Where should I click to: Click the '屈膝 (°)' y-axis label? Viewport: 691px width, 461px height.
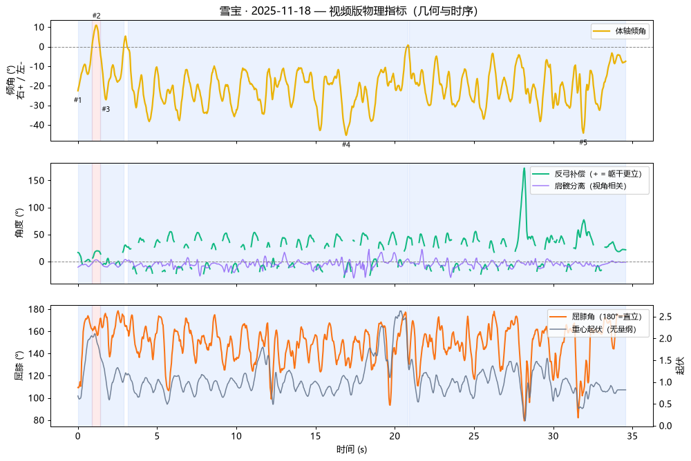click(19, 366)
